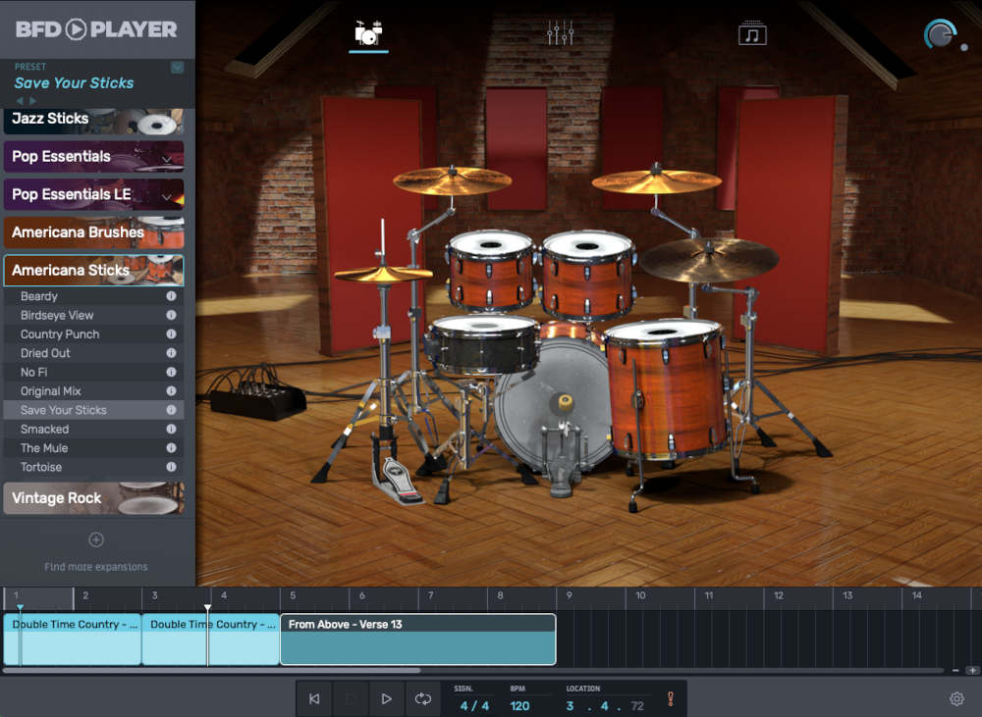Click the plus icon above Find more expansions
This screenshot has height=717, width=982.
coord(95,538)
